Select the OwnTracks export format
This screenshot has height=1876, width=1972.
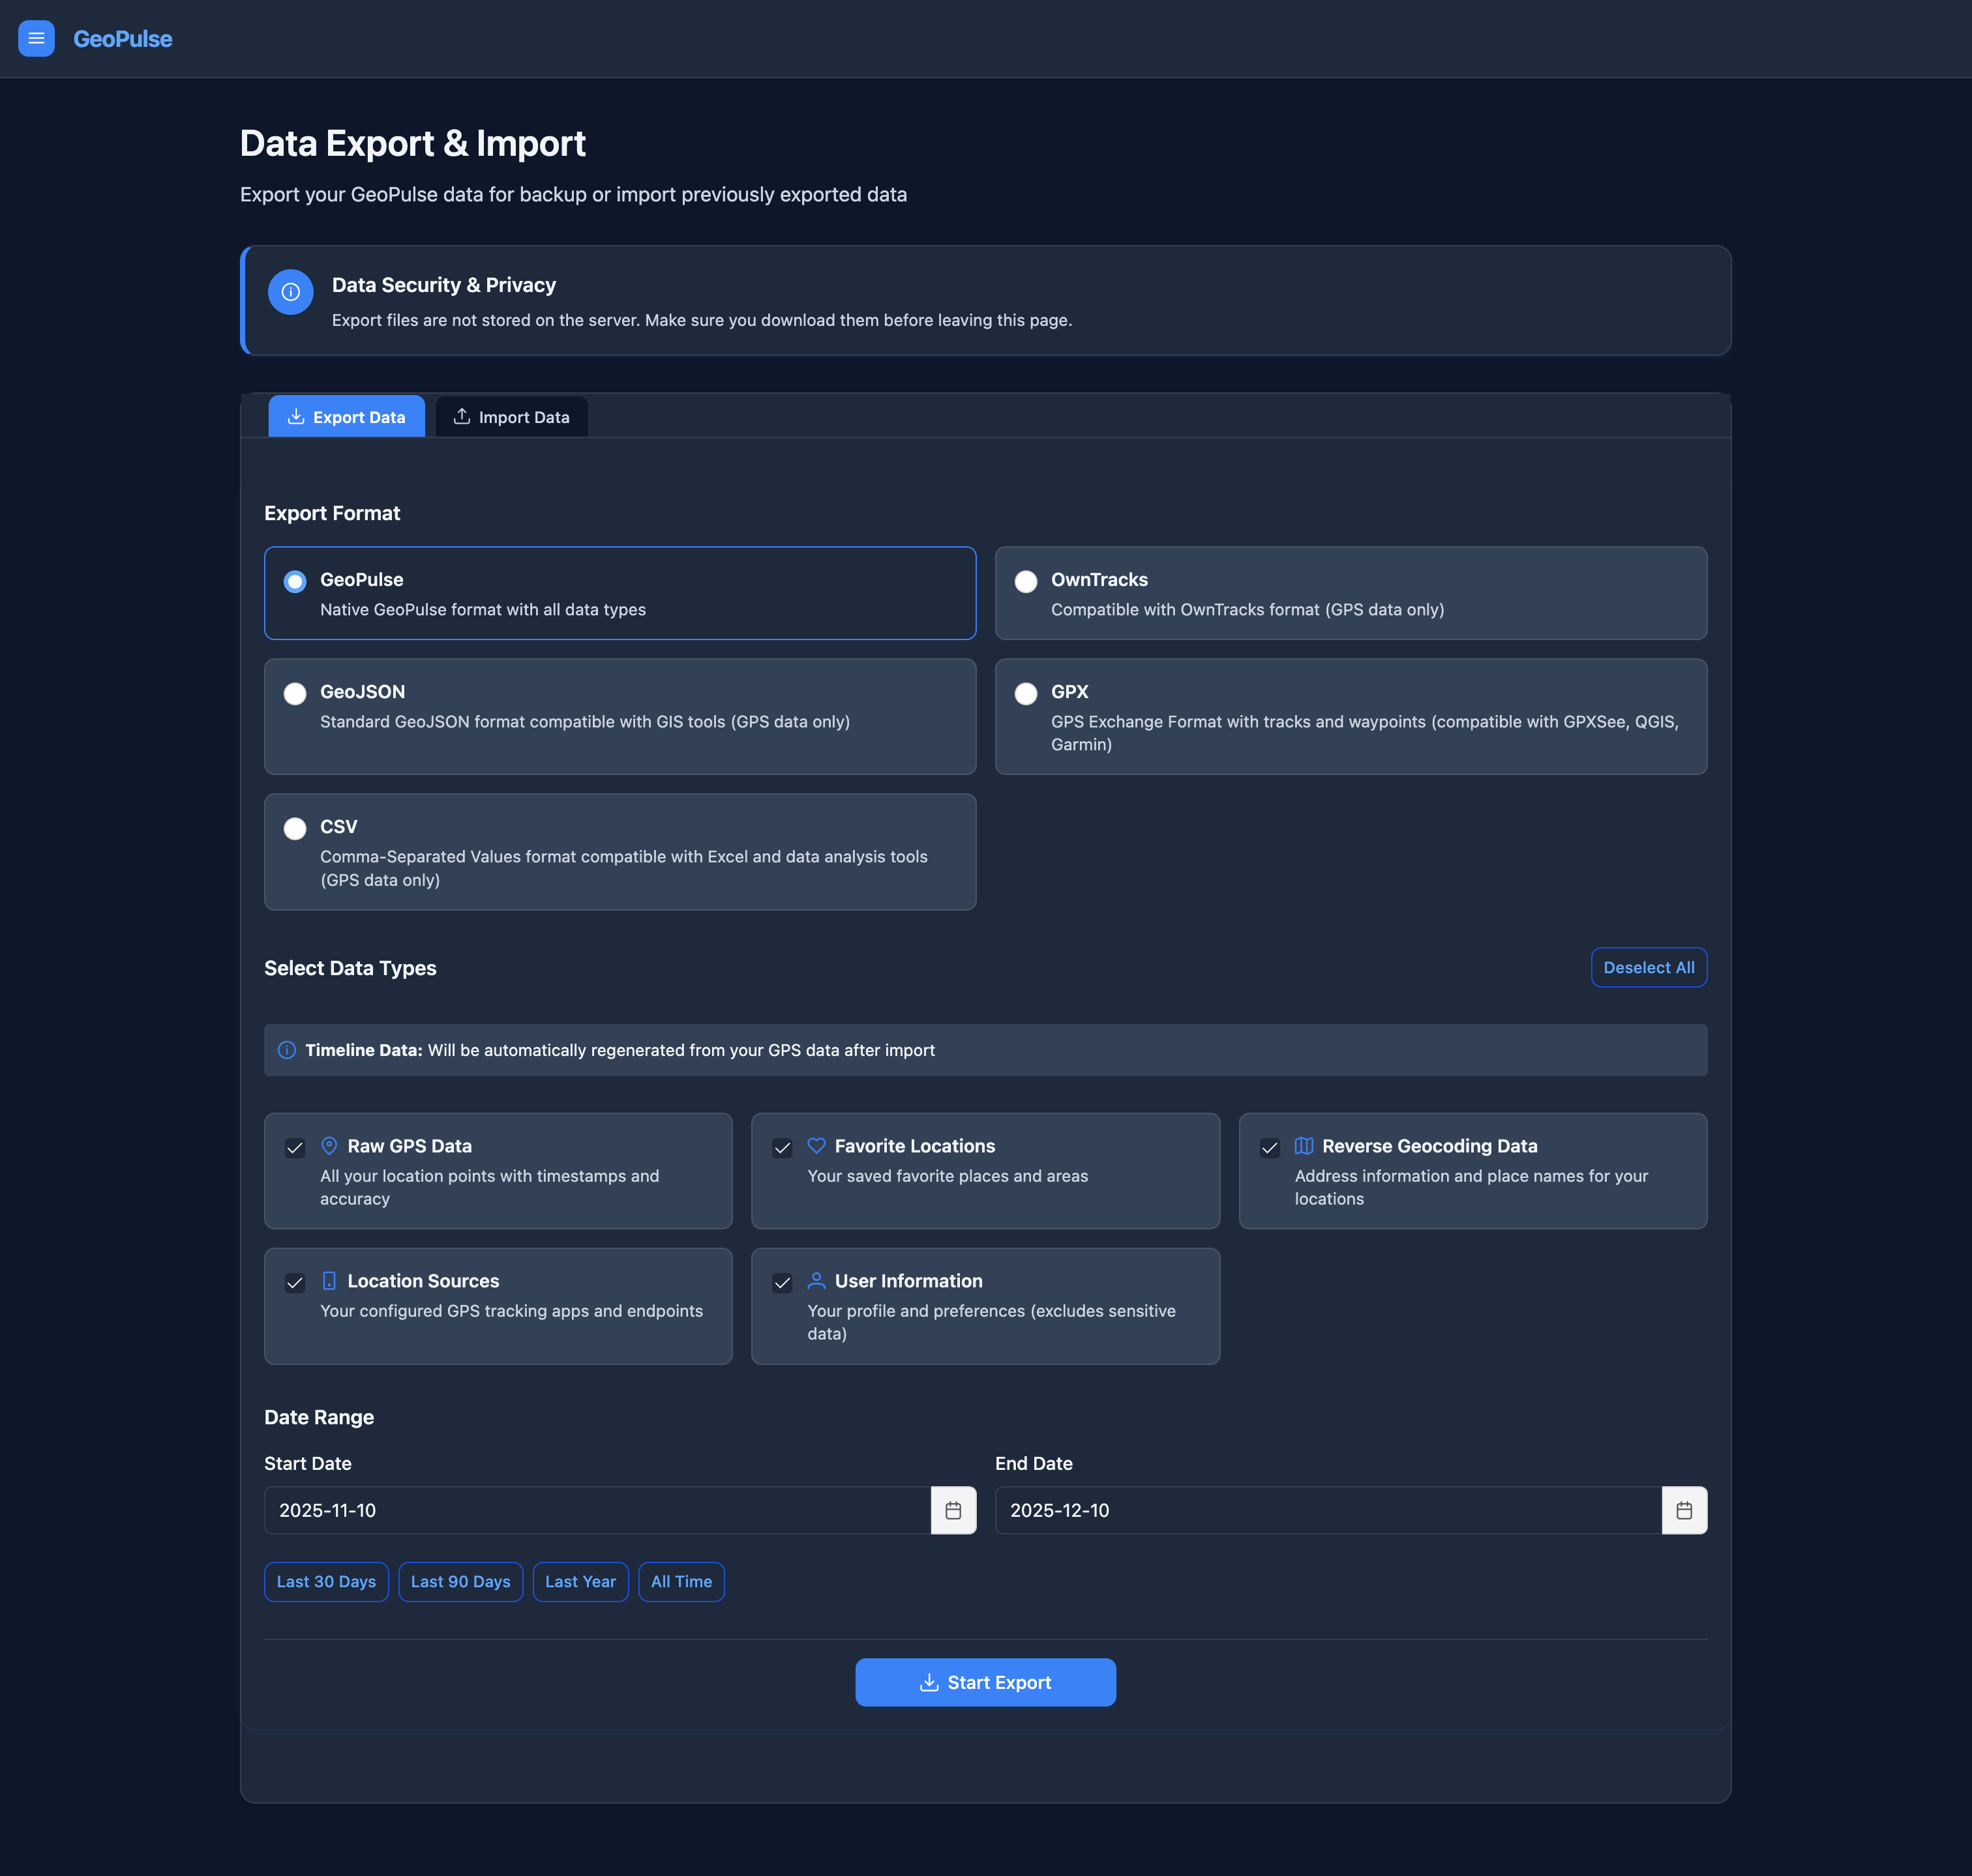click(x=1026, y=581)
